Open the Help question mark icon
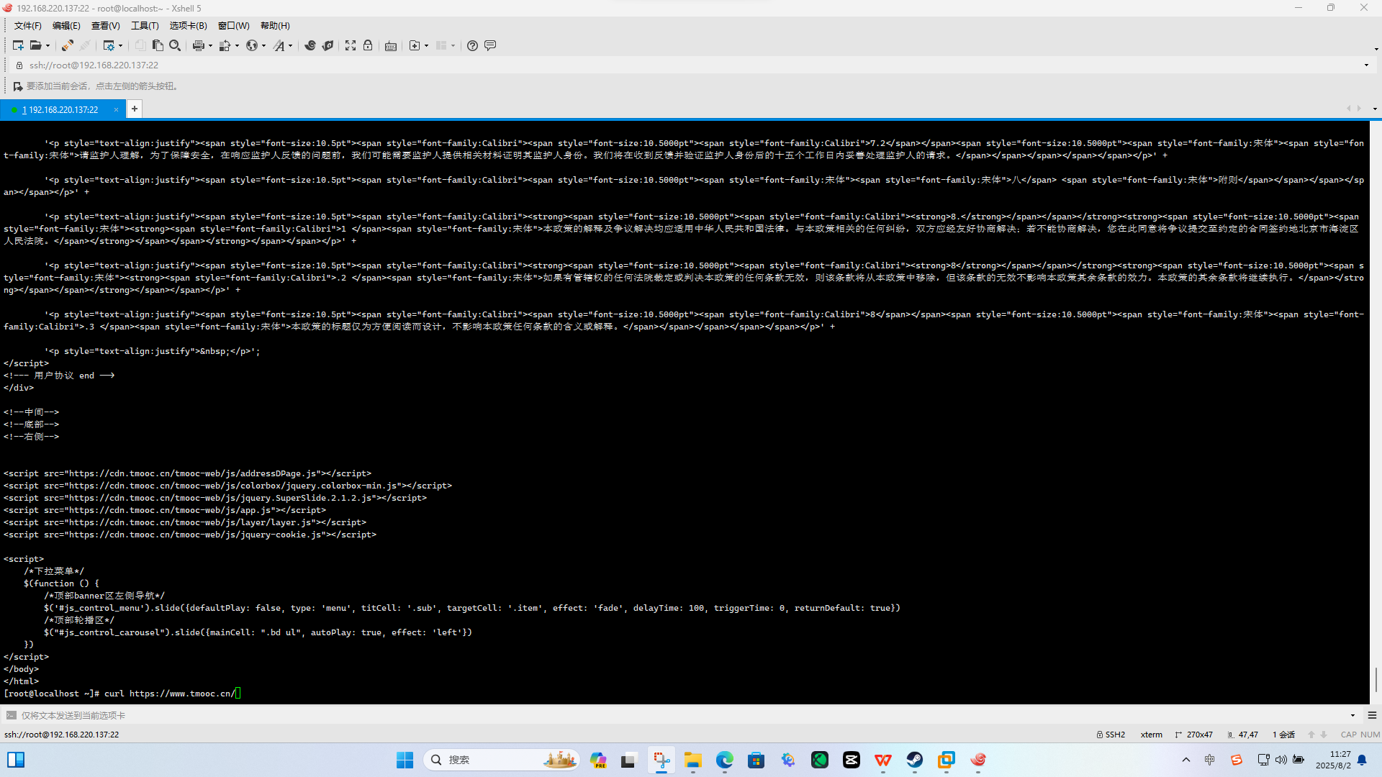 [472, 45]
